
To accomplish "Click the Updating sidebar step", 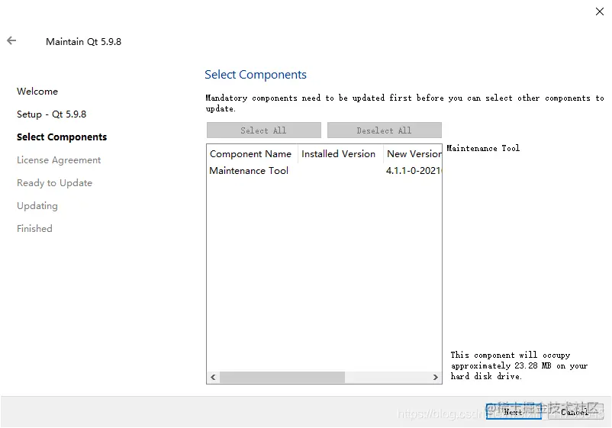I will click(37, 206).
